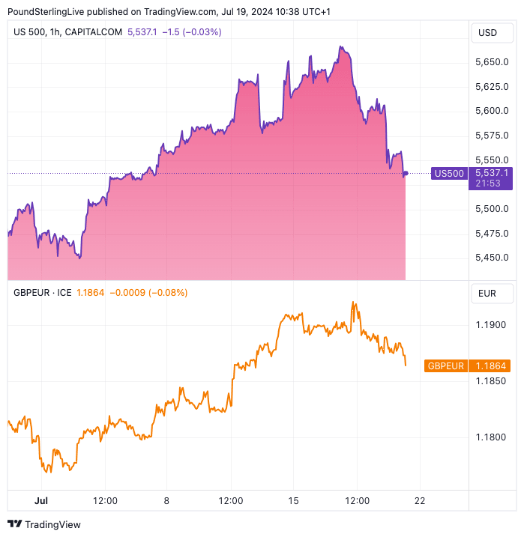Click the purple dot ending US 500 line
The height and width of the screenshot is (537, 524).
click(406, 174)
